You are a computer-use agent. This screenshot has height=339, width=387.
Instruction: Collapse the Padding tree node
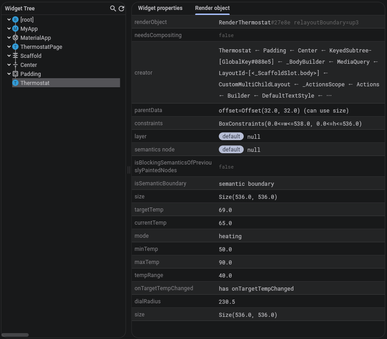coord(9,74)
